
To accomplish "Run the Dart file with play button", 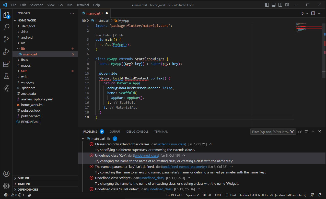I will [x=303, y=13].
